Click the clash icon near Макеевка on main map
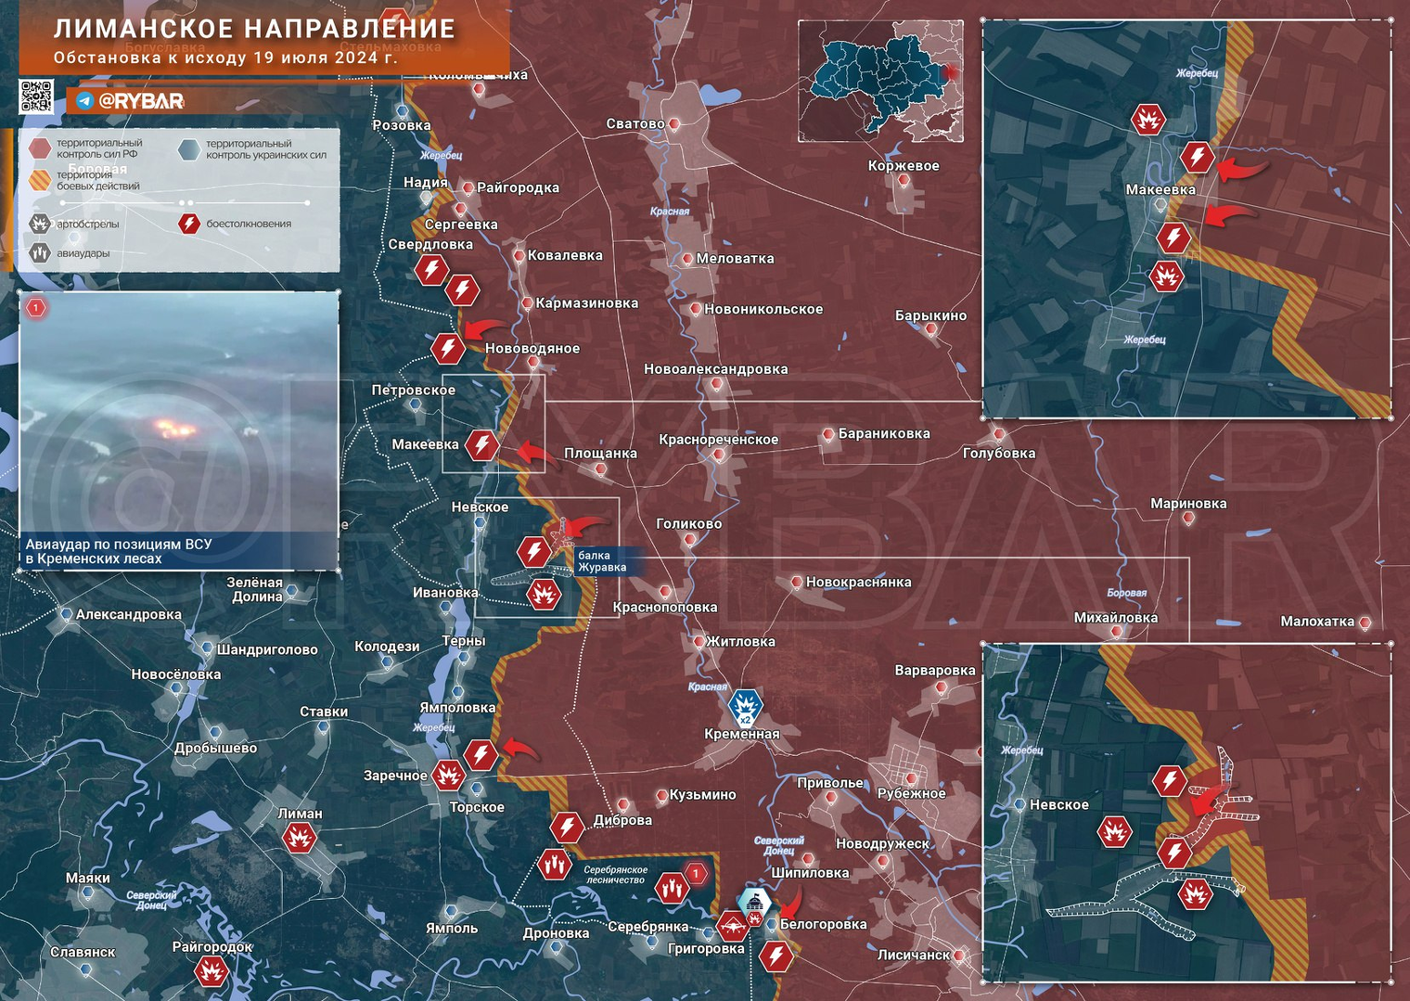The height and width of the screenshot is (1001, 1410). [481, 445]
